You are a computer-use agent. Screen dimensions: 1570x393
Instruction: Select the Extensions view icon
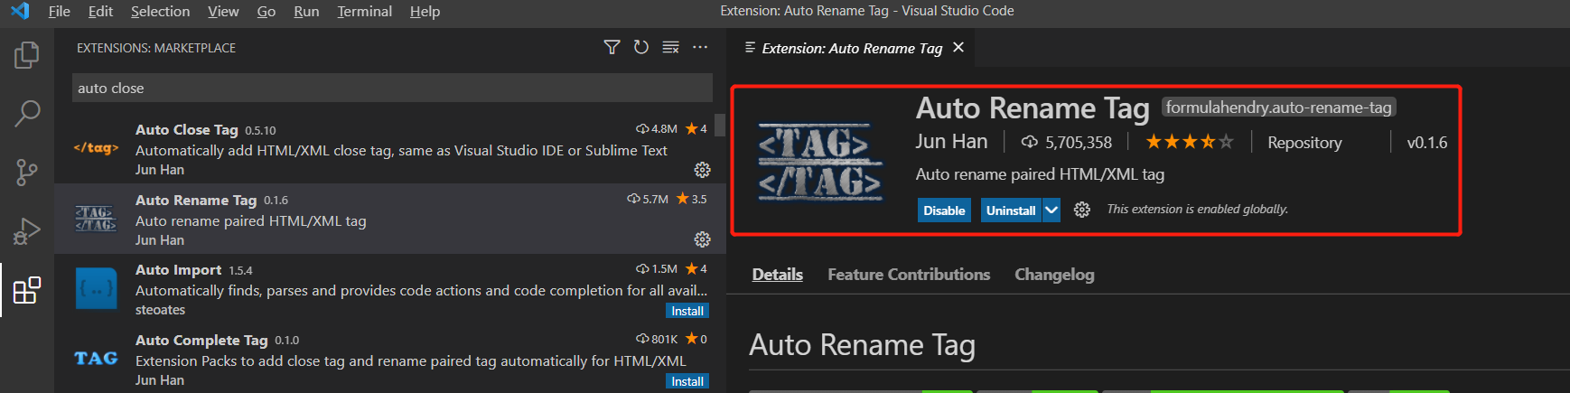pyautogui.click(x=27, y=290)
